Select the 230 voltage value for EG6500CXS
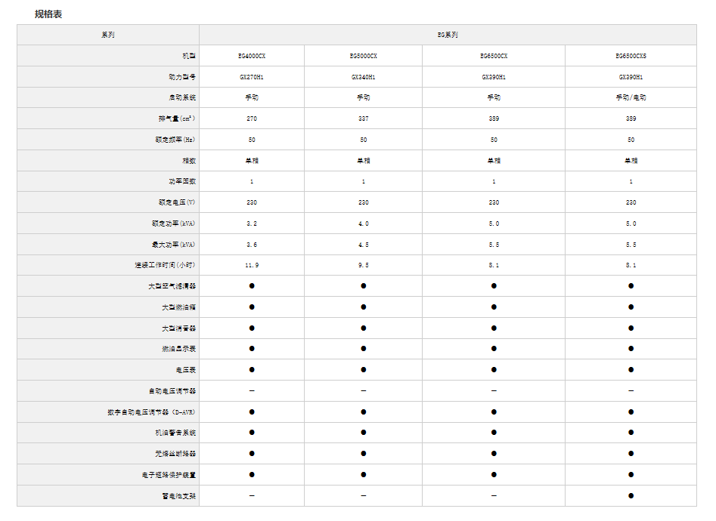This screenshot has width=716, height=521. pos(631,202)
